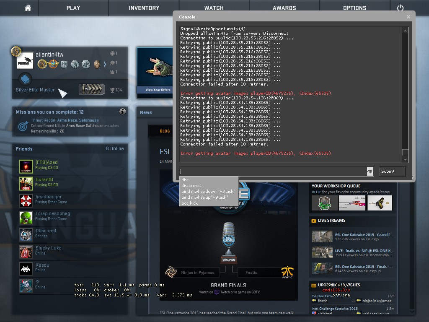Open the OPTIONS menu

click(x=354, y=8)
